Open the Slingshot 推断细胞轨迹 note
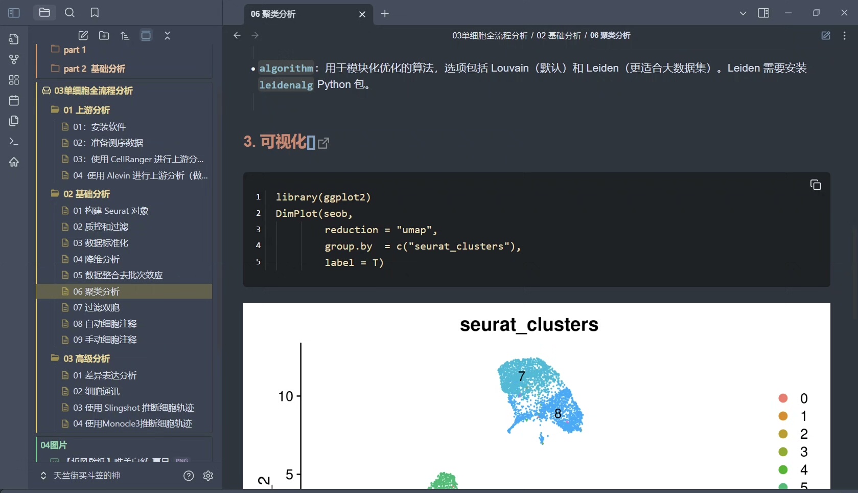858x493 pixels. point(132,408)
